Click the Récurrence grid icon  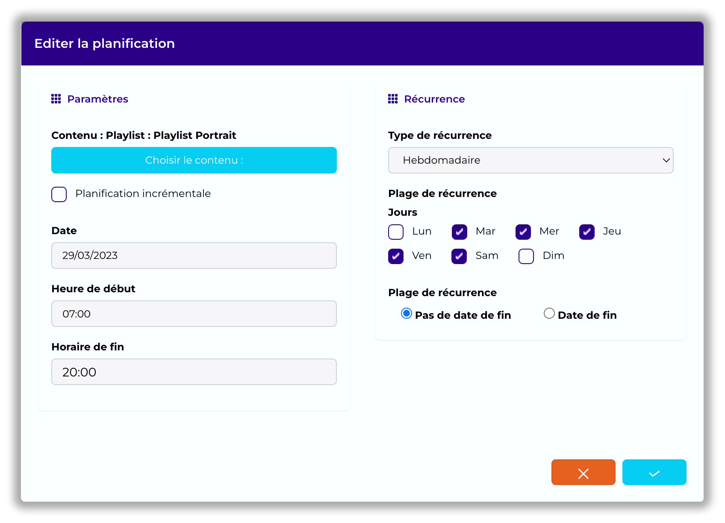pos(393,99)
